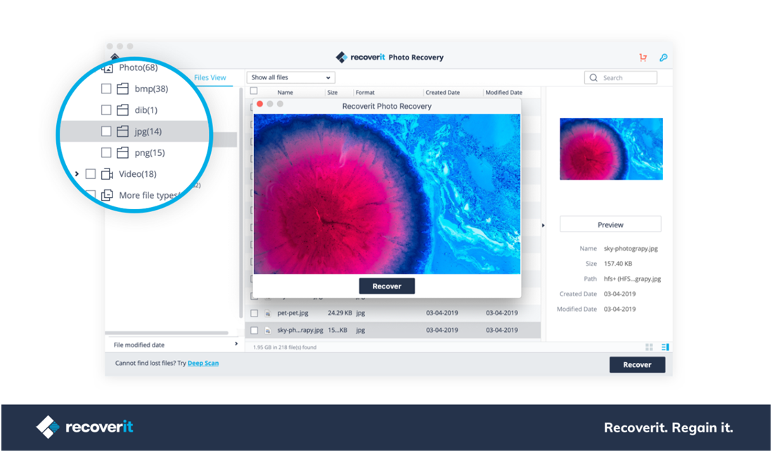Open the 'Show all files' dropdown

[291, 78]
